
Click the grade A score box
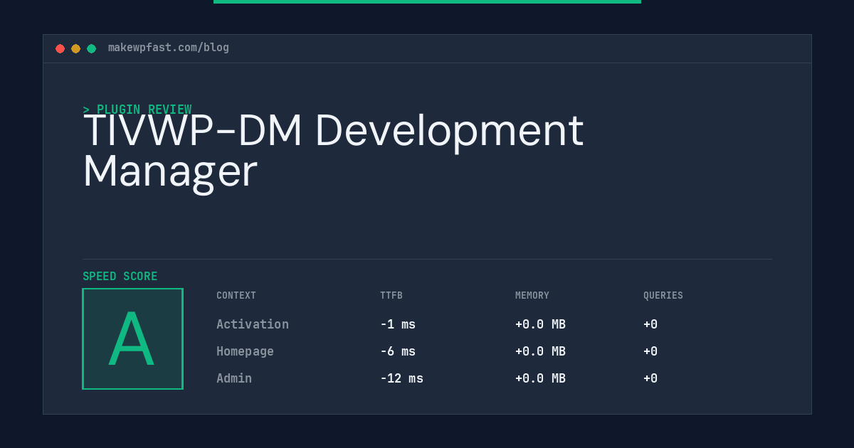132,338
